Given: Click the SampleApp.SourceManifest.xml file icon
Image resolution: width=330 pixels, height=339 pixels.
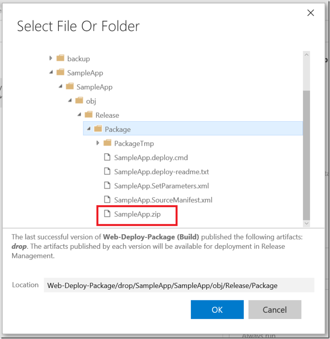Looking at the screenshot, I should pyautogui.click(x=107, y=200).
